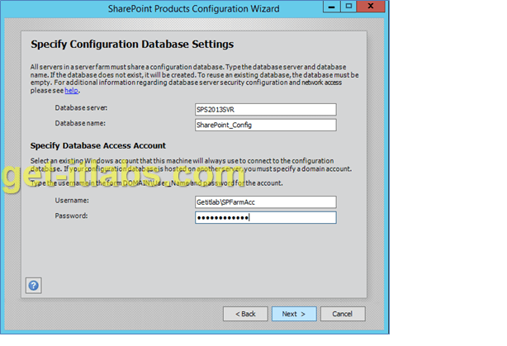
Task: Close the wizard with the red X
Action: pyautogui.click(x=371, y=7)
